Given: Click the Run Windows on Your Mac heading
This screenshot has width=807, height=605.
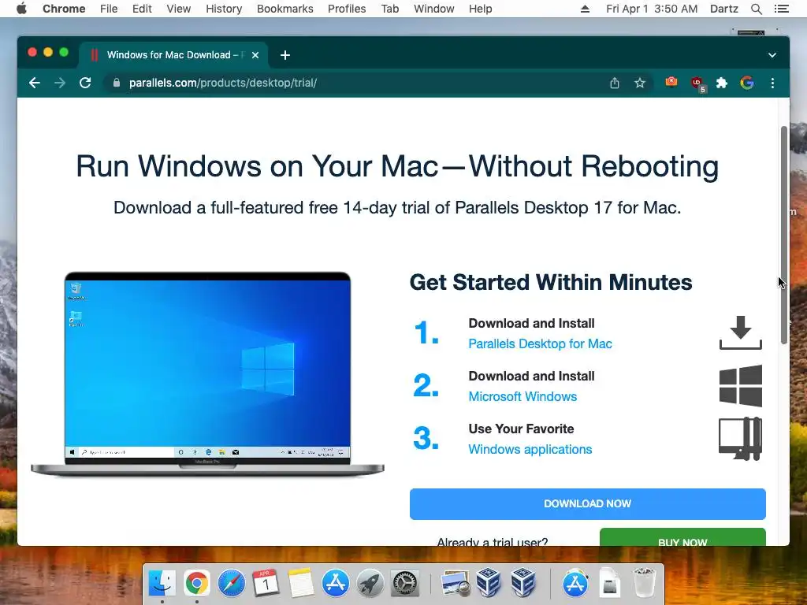Looking at the screenshot, I should coord(397,166).
